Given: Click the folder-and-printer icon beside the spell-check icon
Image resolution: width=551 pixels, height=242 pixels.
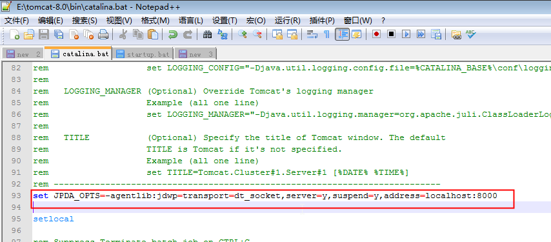Looking at the screenshot, I should [x=456, y=34].
